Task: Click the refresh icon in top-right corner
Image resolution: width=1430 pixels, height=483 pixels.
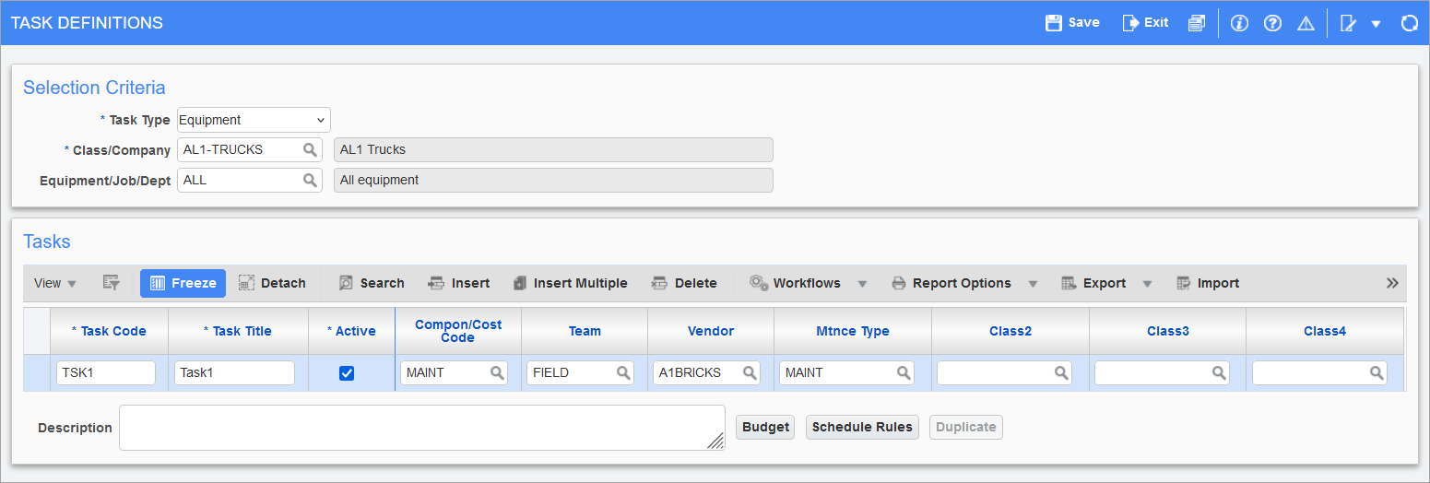Action: [1409, 23]
